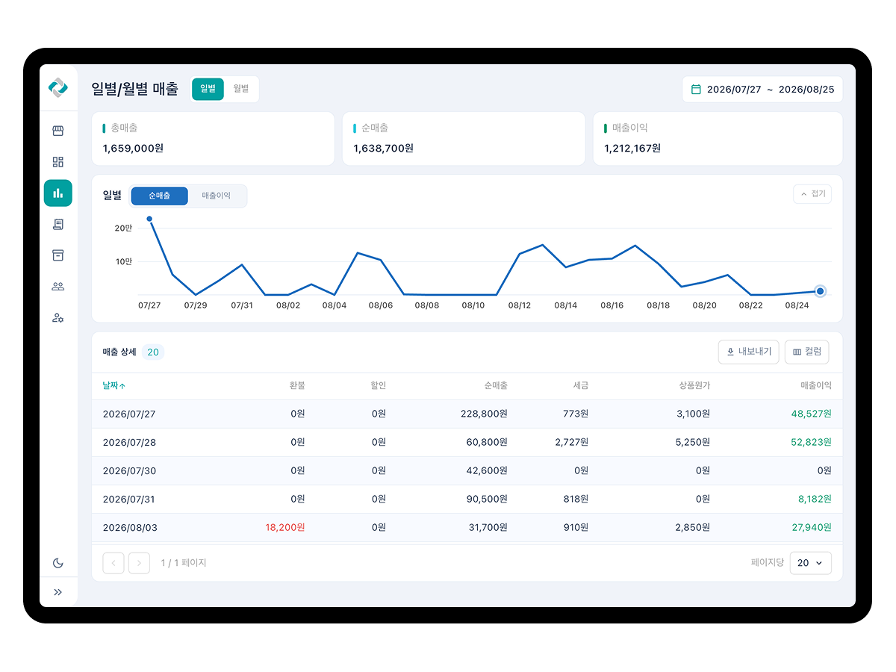This screenshot has height=672, width=896.
Task: Click the 2026/07/31 date cell
Action: pos(129,499)
